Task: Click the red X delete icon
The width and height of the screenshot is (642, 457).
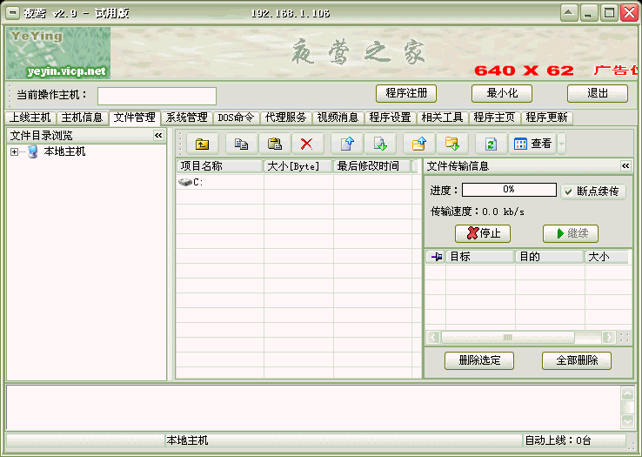Action: tap(306, 144)
